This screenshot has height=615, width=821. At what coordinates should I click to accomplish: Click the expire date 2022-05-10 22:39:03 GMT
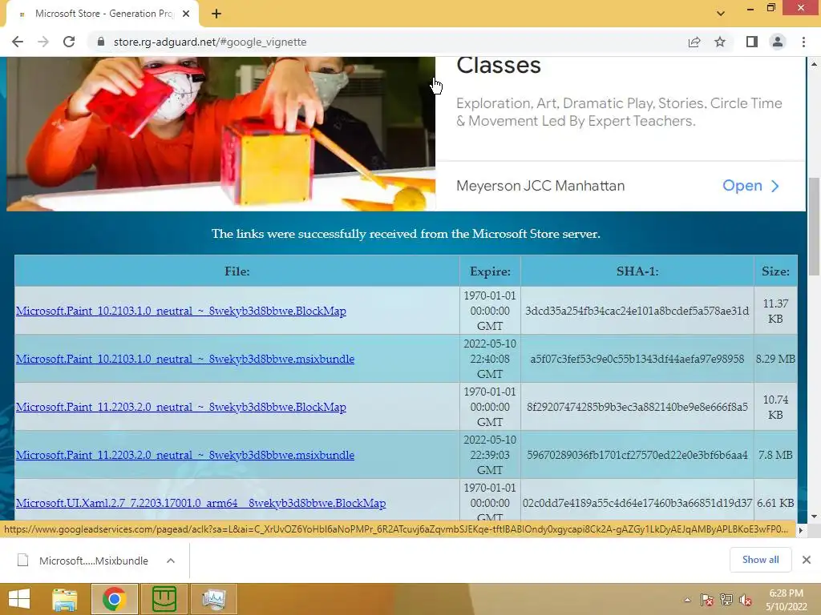pyautogui.click(x=490, y=455)
